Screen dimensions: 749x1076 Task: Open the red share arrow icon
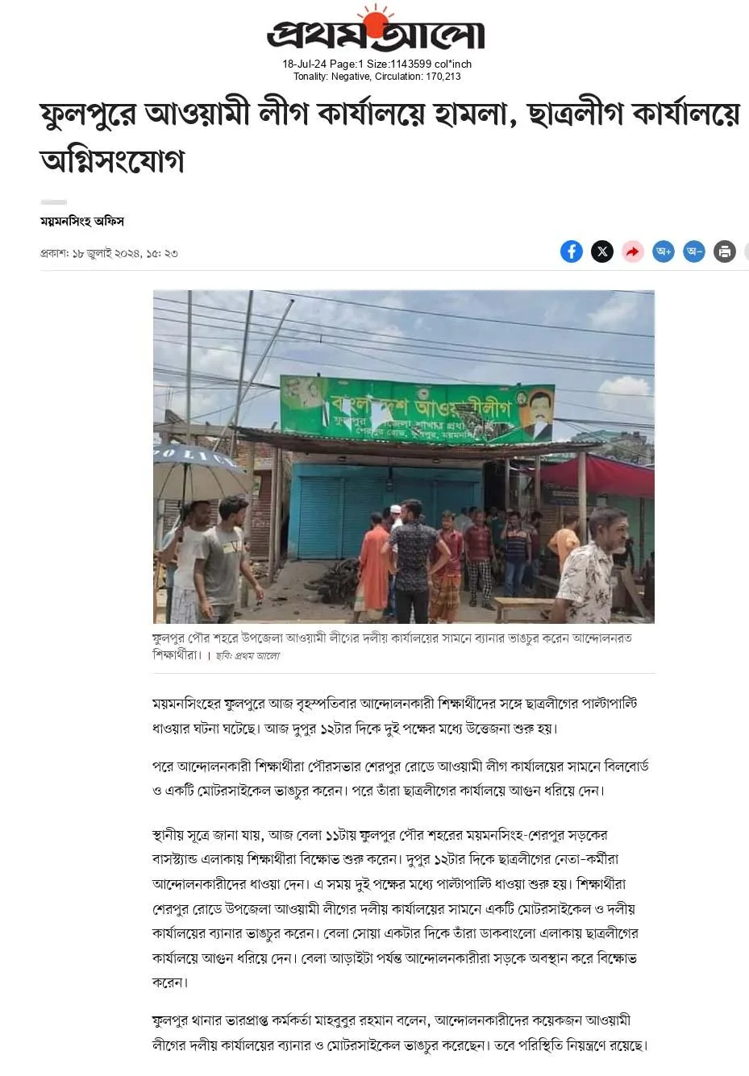632,251
